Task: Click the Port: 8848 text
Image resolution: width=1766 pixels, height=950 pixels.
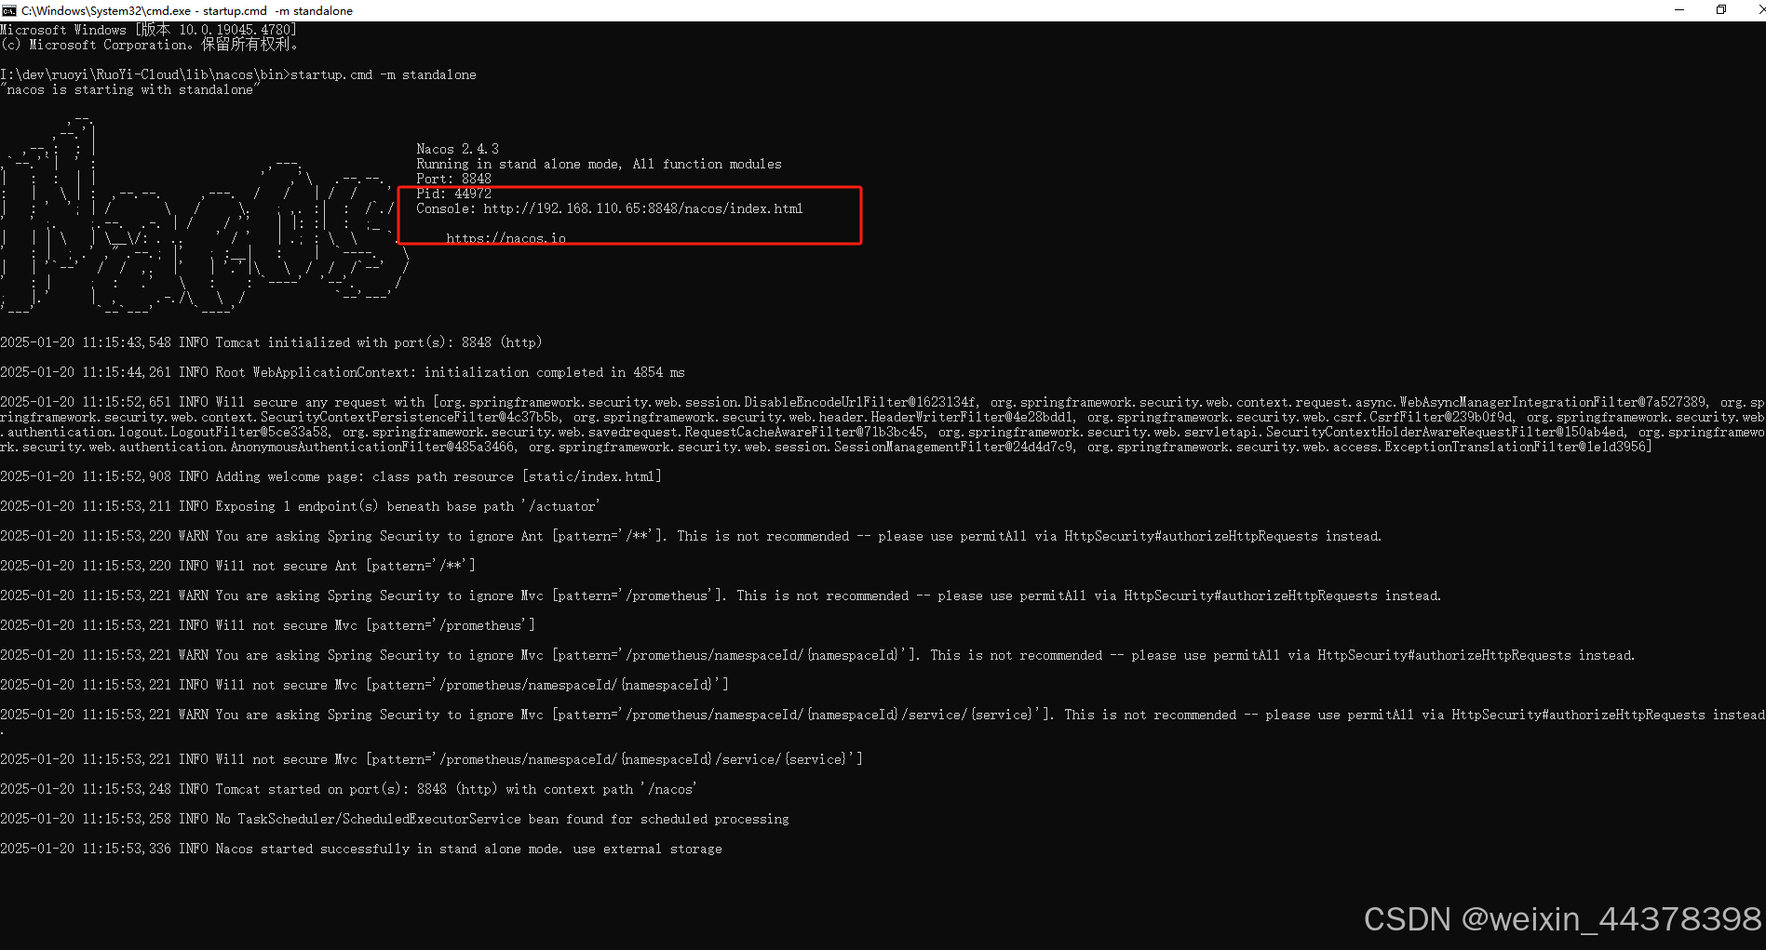Action: [x=453, y=178]
